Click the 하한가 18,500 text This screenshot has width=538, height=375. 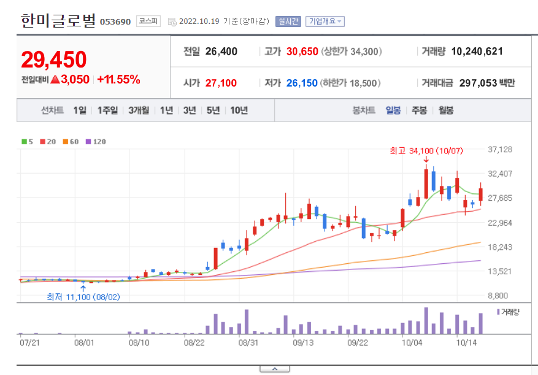point(350,83)
